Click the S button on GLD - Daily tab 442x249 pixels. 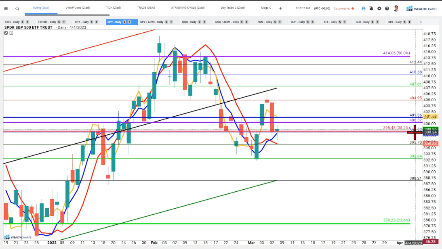373,22
